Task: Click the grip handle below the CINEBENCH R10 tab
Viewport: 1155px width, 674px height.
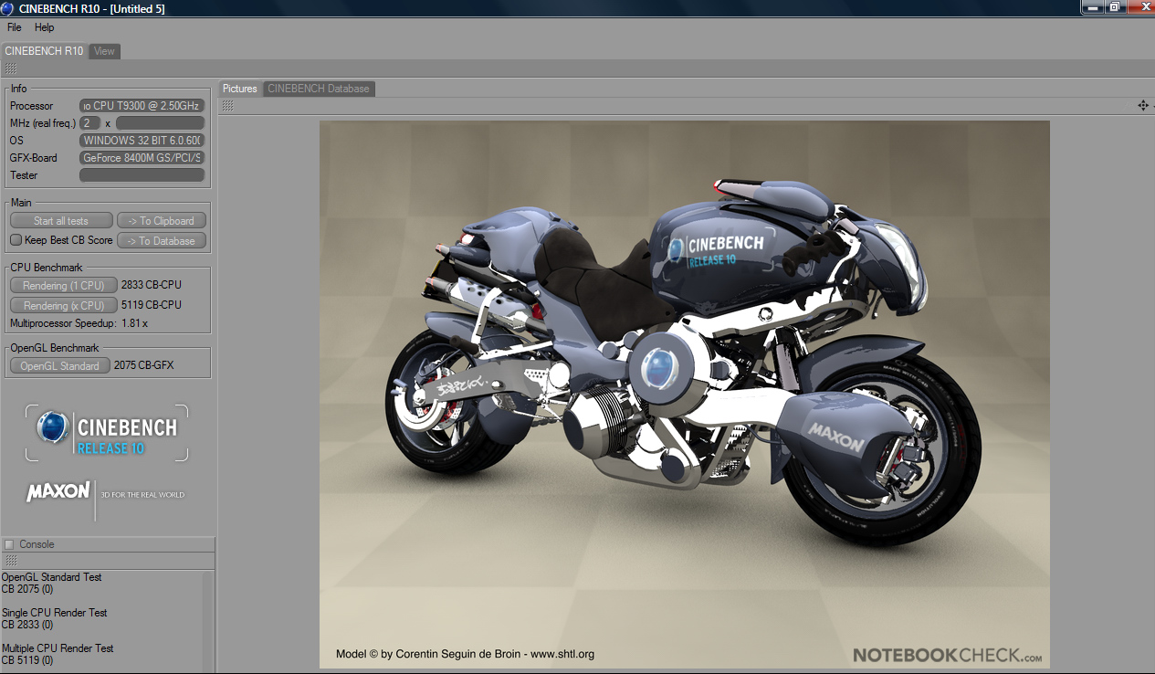Action: point(11,68)
